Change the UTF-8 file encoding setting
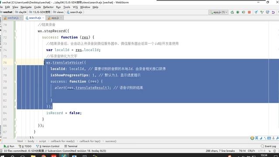Viewport: 279px width, 157px height. (262, 151)
